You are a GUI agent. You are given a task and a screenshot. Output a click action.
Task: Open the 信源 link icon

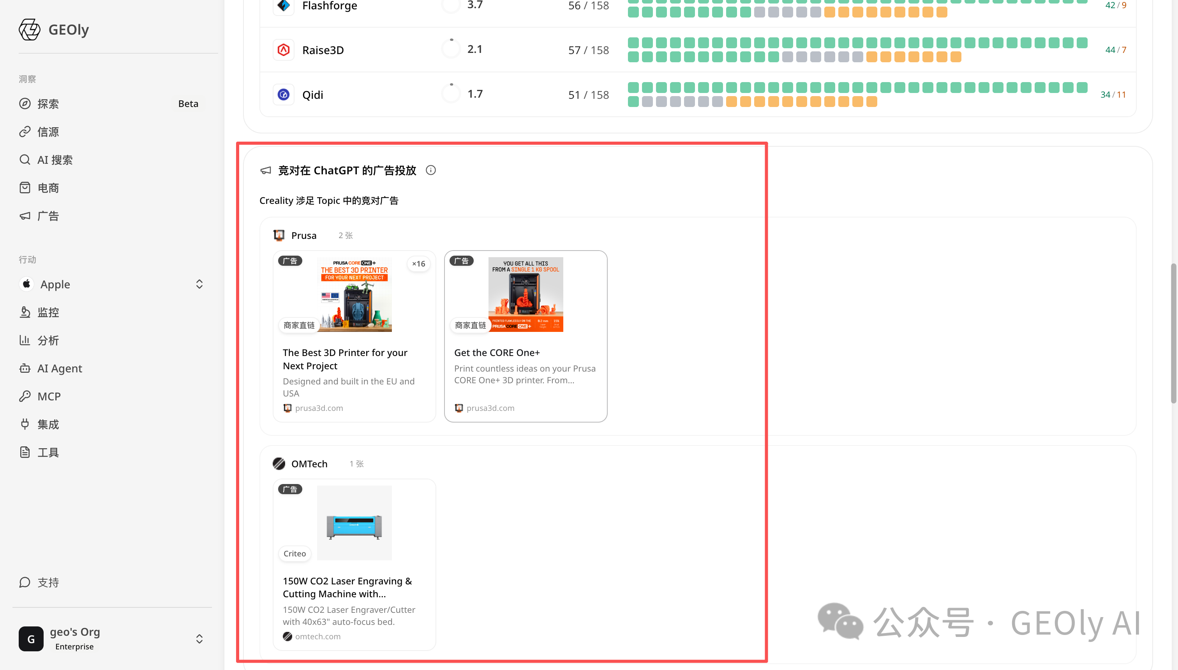(x=25, y=132)
